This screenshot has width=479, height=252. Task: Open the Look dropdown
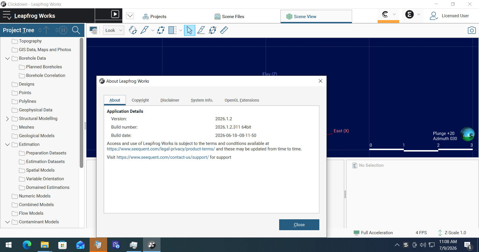[114, 30]
